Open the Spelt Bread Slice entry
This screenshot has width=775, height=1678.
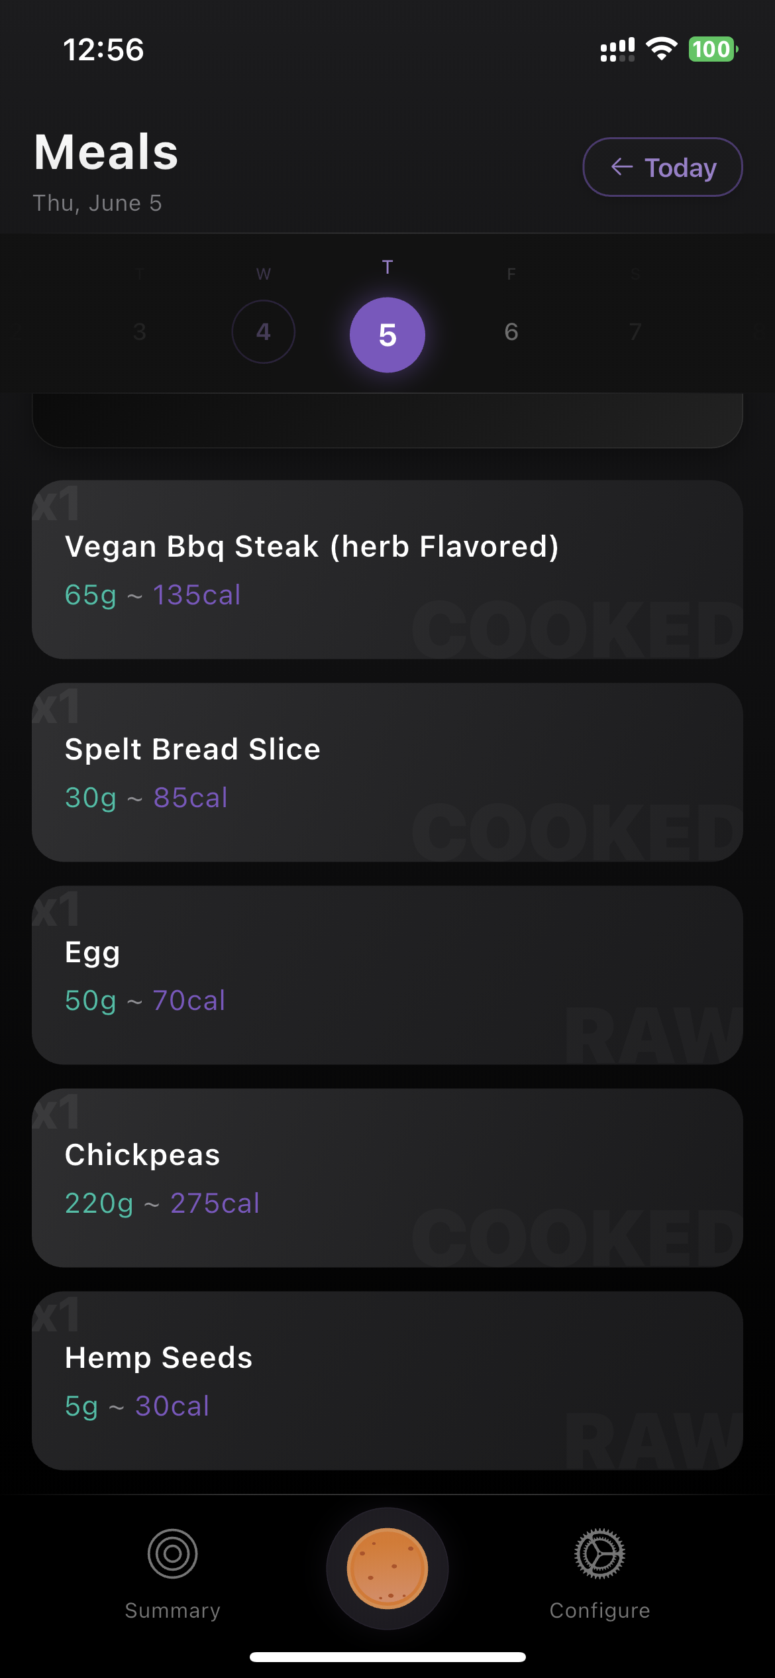[x=387, y=772]
